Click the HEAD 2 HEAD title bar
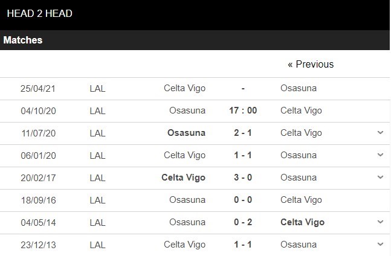The image size is (391, 256). 195,15
